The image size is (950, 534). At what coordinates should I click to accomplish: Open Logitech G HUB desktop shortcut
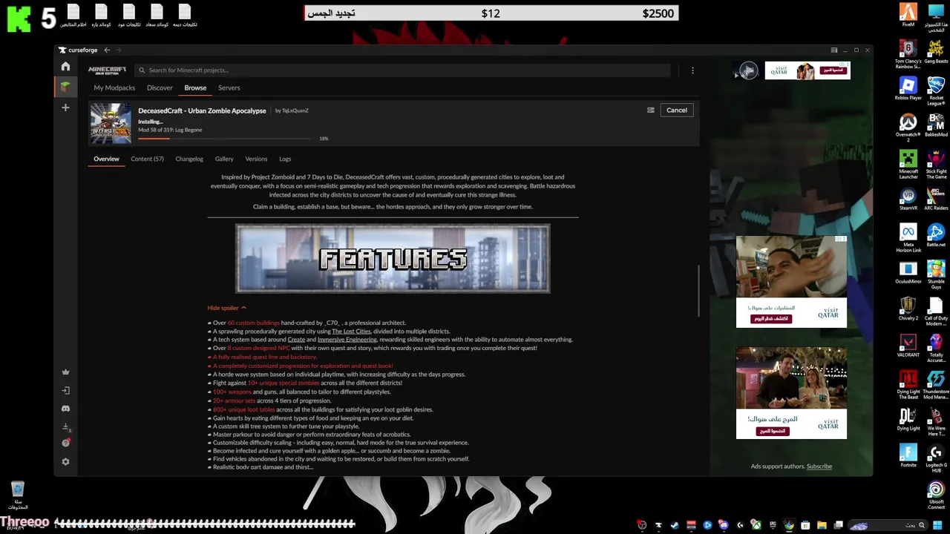point(936,458)
